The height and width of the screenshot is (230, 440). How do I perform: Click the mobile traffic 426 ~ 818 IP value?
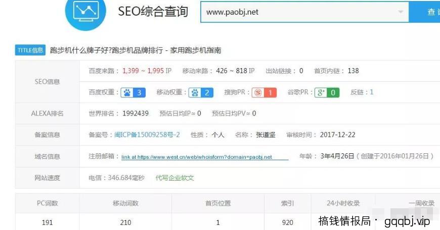(235, 71)
